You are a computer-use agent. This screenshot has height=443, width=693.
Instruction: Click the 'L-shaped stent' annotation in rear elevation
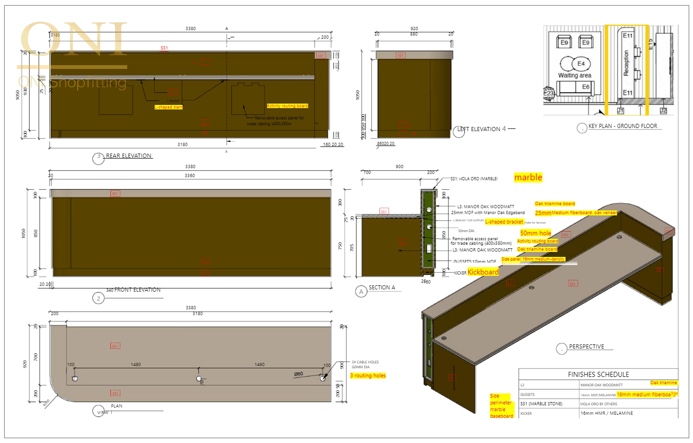[x=169, y=107]
